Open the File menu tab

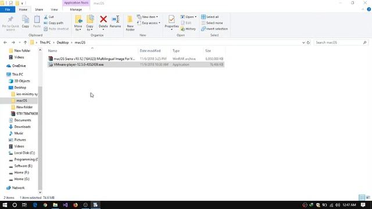coord(8,9)
